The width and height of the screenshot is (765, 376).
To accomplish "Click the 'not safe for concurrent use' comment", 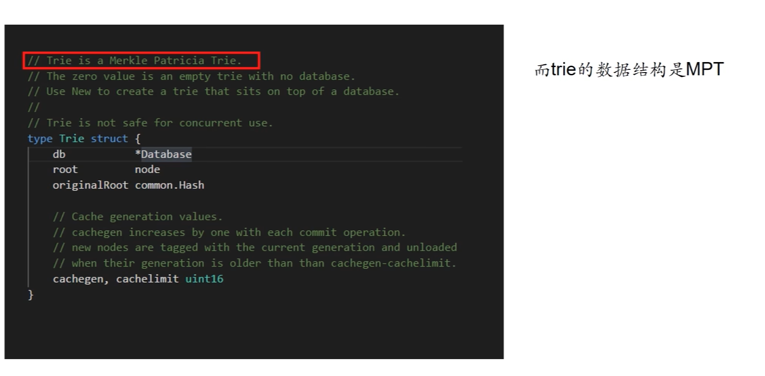I will [x=150, y=123].
